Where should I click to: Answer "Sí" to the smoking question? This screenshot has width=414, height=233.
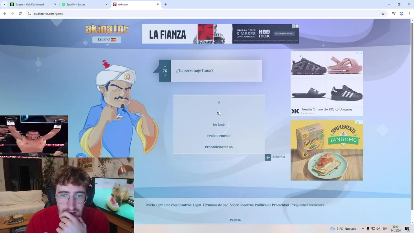click(x=219, y=102)
